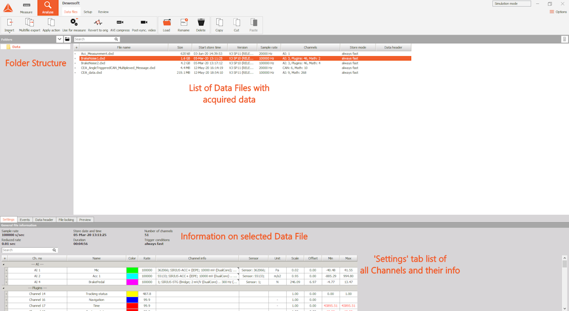Viewport: 569px width, 311px height.
Task: Click cyan color swatch of Acc 1
Action: (x=132, y=276)
